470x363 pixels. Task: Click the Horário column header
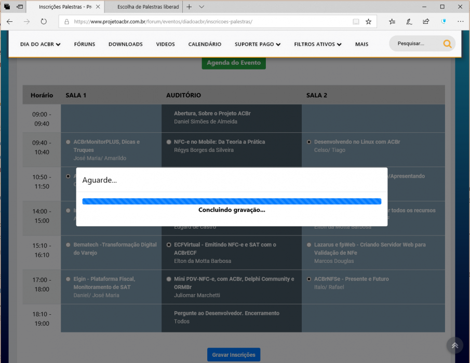(x=42, y=95)
